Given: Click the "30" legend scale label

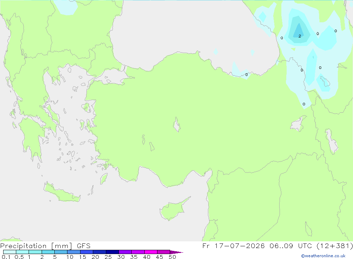Looking at the screenshot, I should (x=121, y=257).
